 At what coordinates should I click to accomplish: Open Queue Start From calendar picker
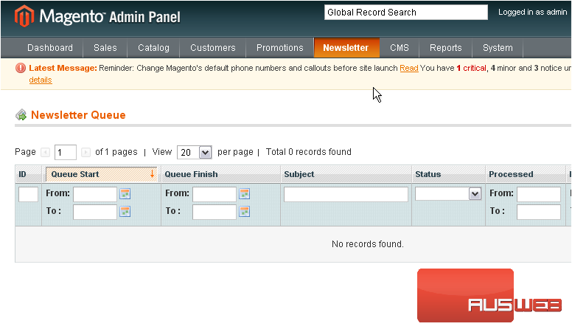pos(125,194)
